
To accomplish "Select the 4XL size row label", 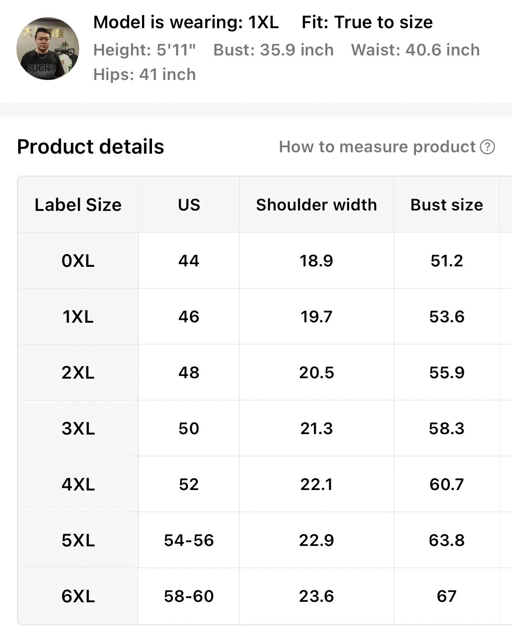I will click(x=78, y=485).
